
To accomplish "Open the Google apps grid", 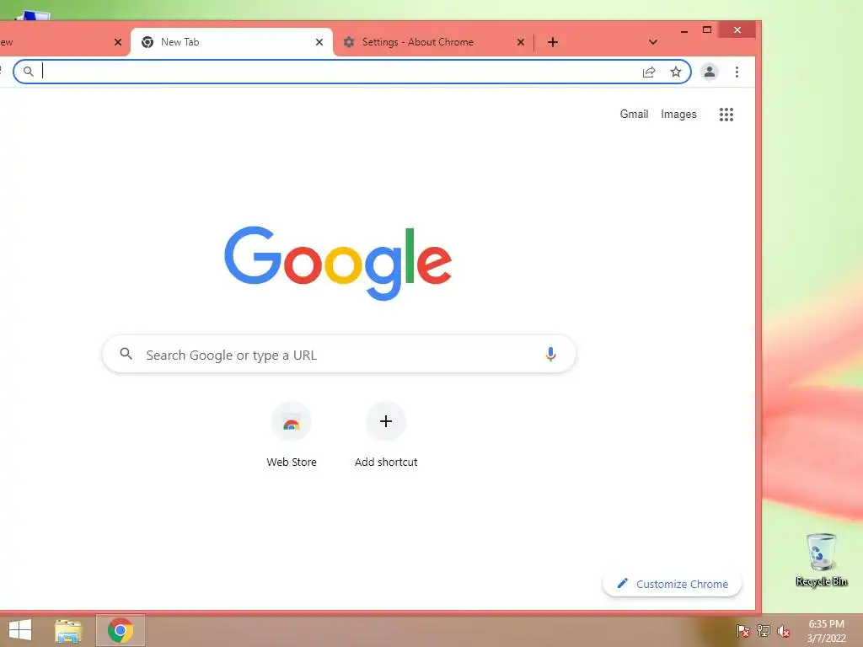I will (726, 115).
